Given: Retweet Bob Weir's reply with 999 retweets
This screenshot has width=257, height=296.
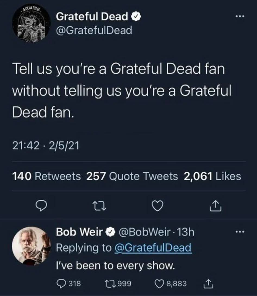Looking at the screenshot, I should [117, 284].
